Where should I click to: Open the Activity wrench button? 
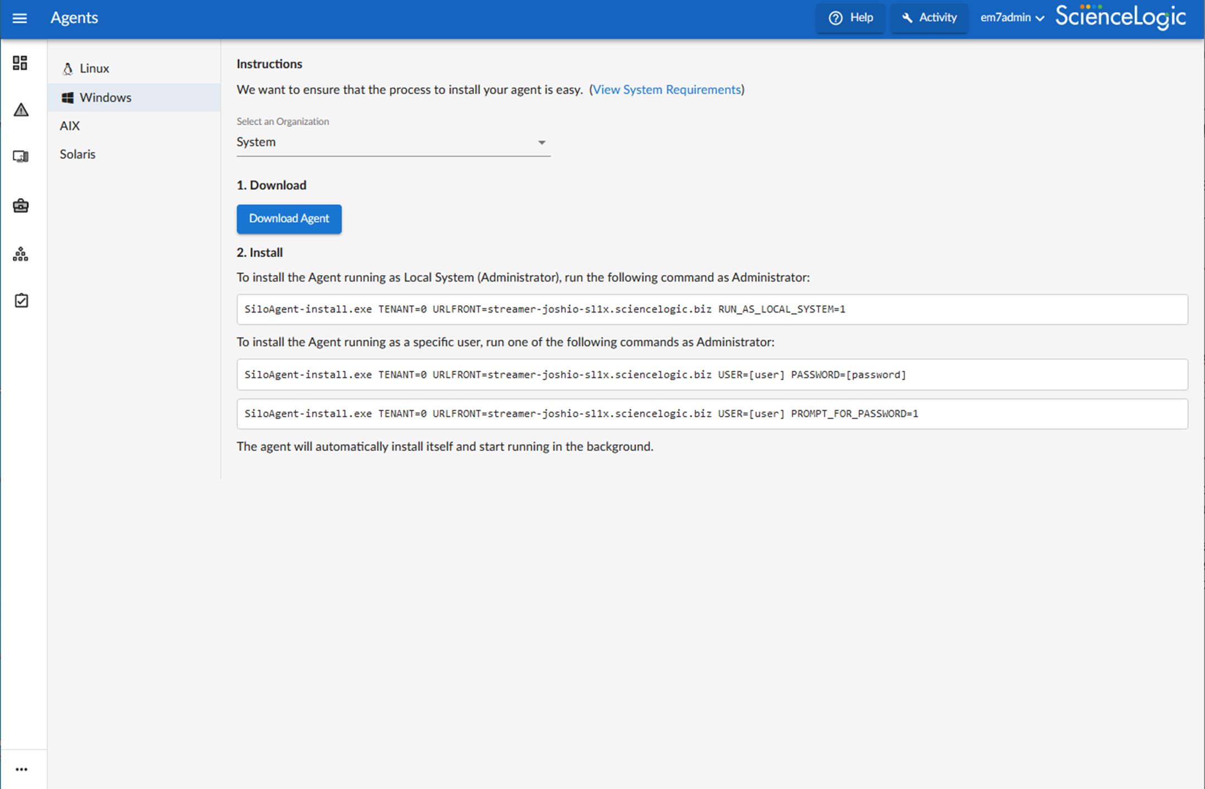coord(929,18)
